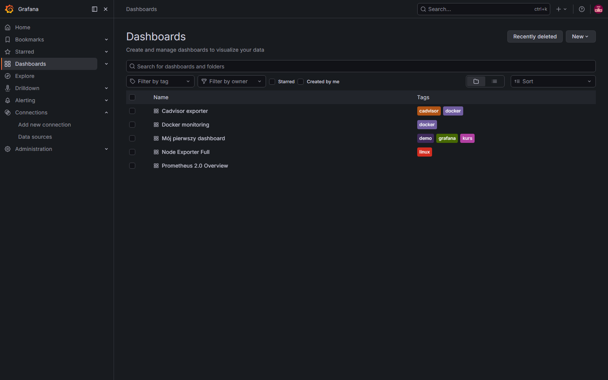Click the Administration gear icon
The image size is (608, 380).
tap(8, 149)
